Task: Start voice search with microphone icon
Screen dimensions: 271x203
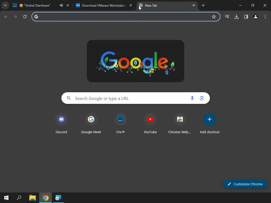Action: (192, 98)
